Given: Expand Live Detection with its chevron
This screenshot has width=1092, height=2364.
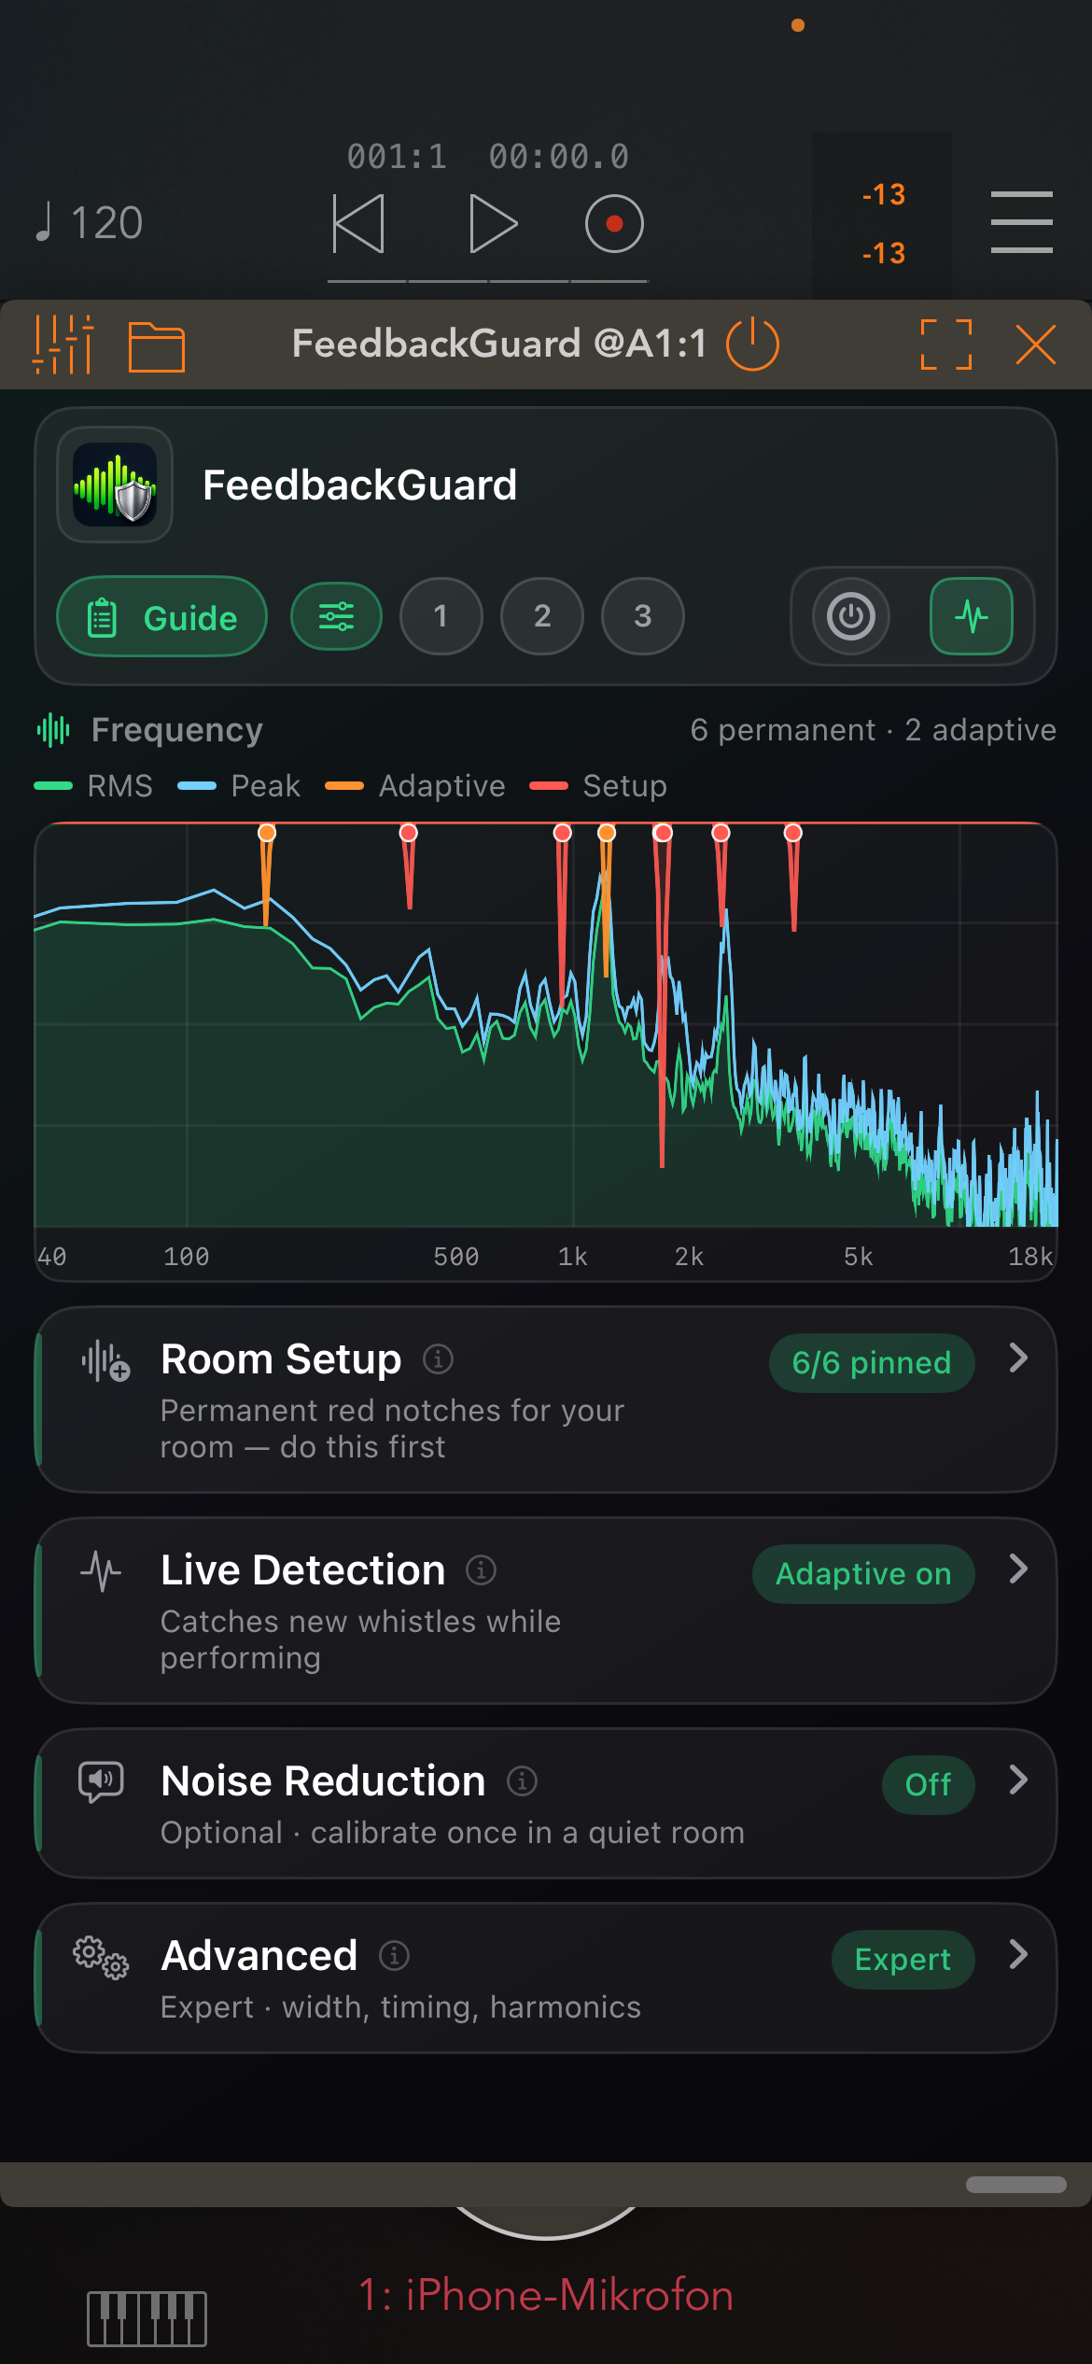Looking at the screenshot, I should pyautogui.click(x=1018, y=1569).
